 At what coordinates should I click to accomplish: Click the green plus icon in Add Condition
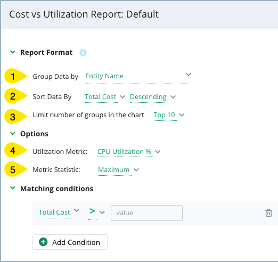(43, 242)
